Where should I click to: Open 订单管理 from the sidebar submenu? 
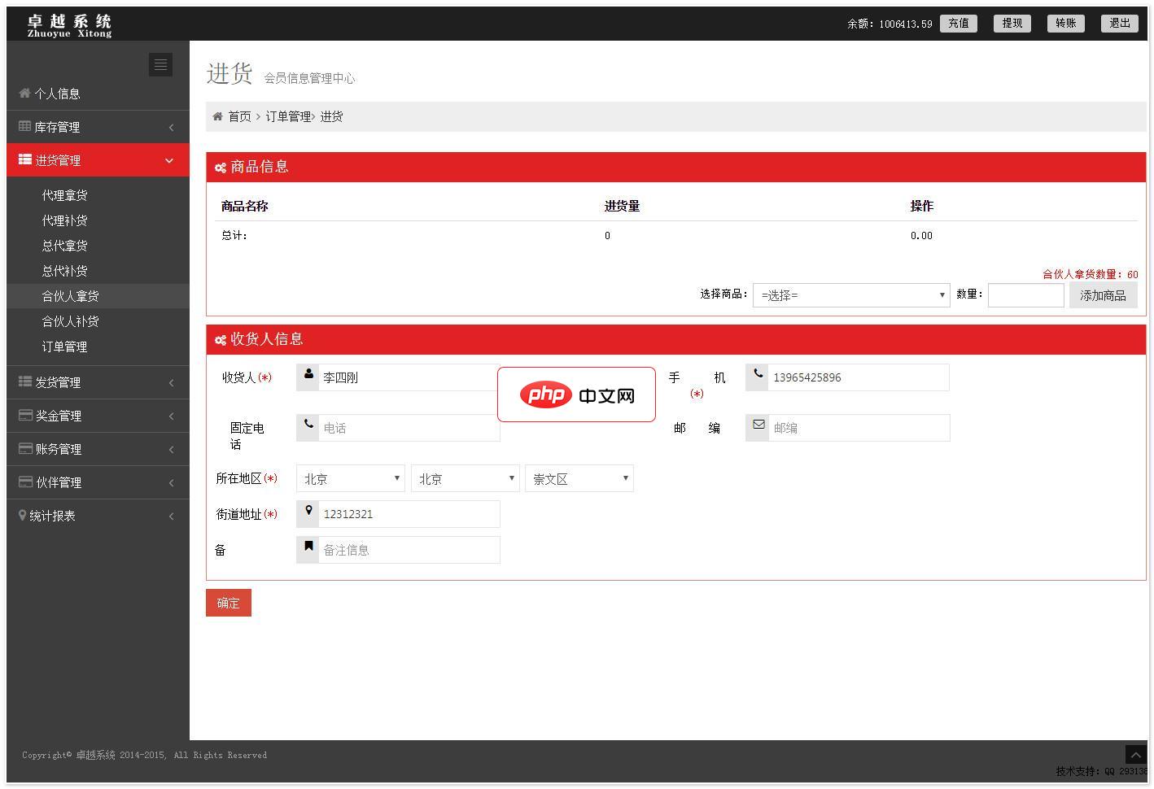(x=65, y=346)
